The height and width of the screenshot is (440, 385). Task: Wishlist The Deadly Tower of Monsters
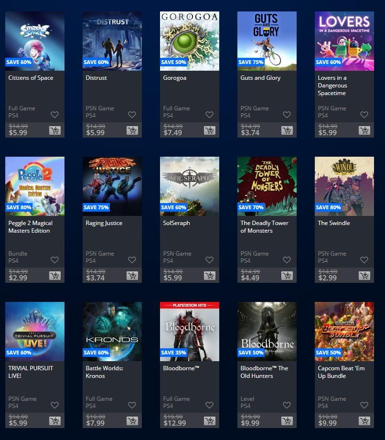[x=287, y=260]
